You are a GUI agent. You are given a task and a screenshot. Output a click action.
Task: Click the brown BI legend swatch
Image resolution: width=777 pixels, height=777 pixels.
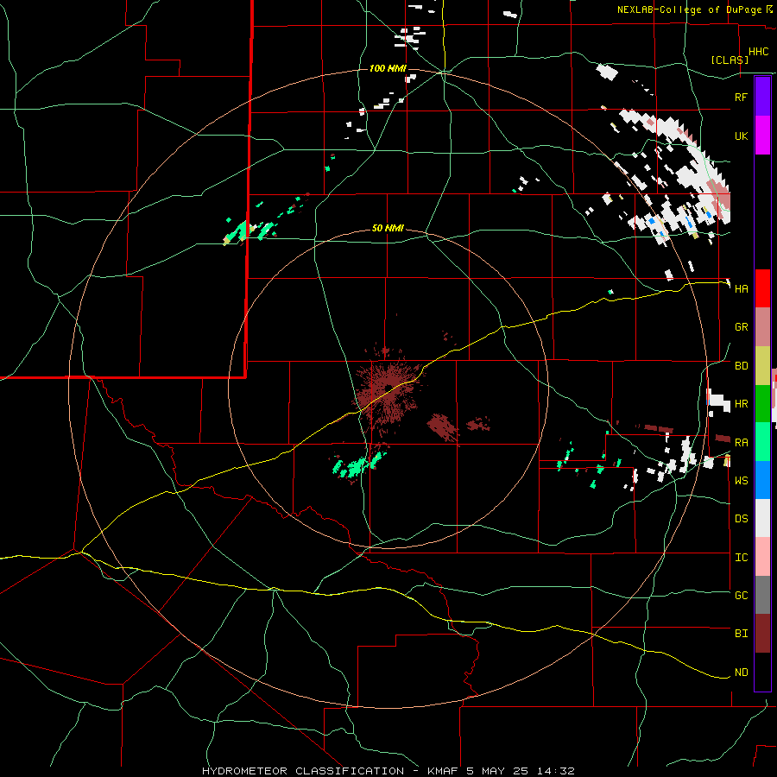[762, 634]
